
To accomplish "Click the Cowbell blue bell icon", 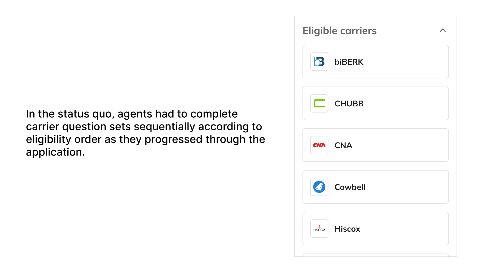I will pos(319,187).
